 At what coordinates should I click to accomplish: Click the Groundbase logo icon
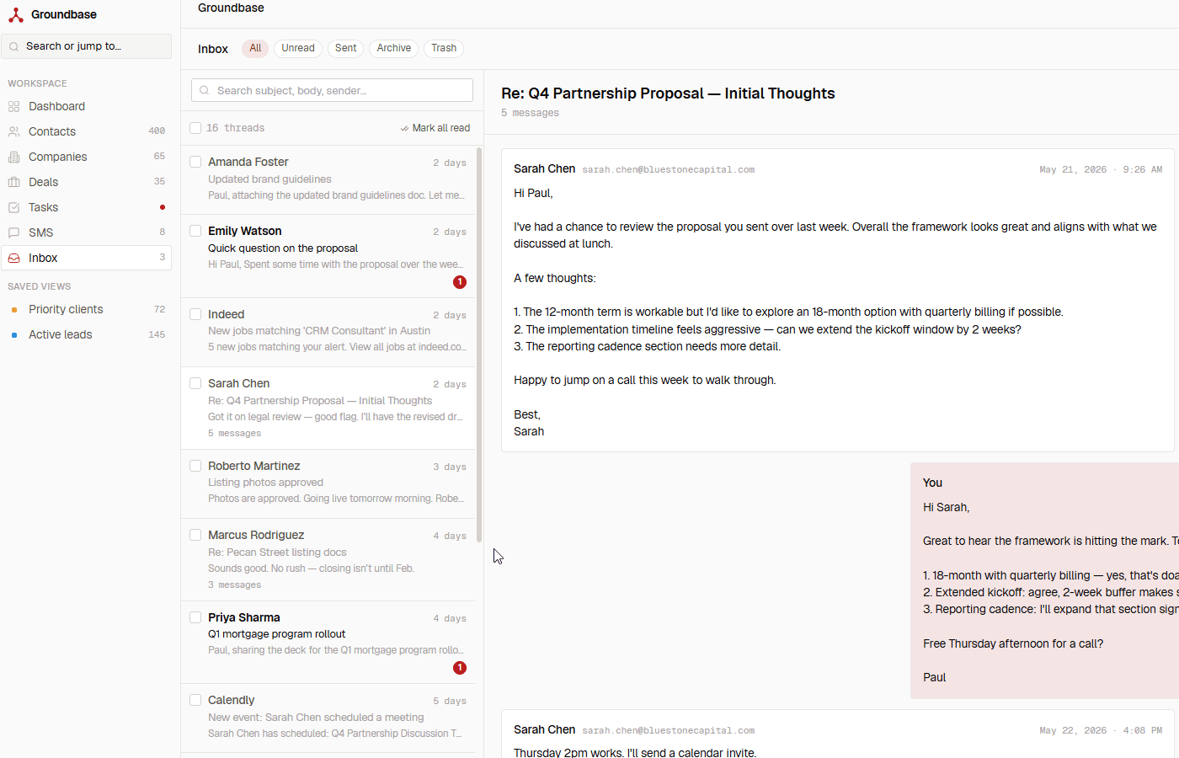[16, 14]
